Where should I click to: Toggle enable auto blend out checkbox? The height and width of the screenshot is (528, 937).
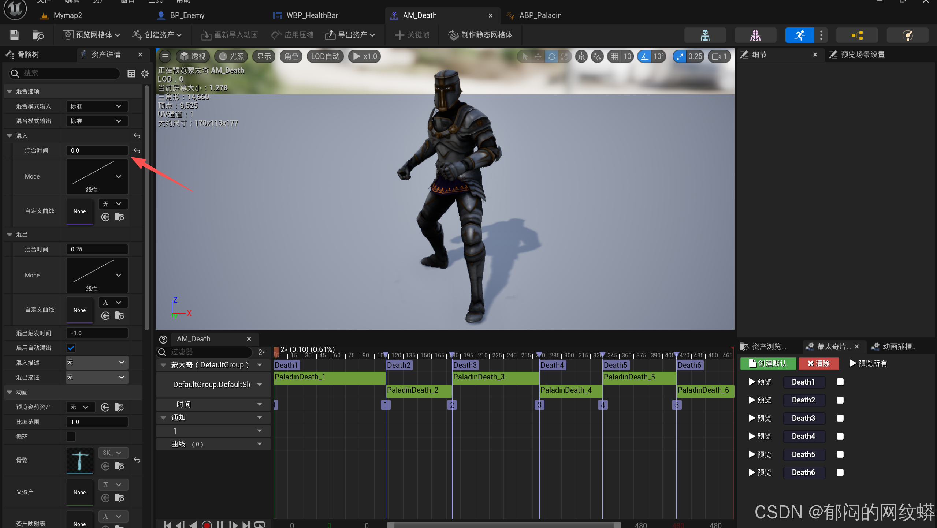71,348
